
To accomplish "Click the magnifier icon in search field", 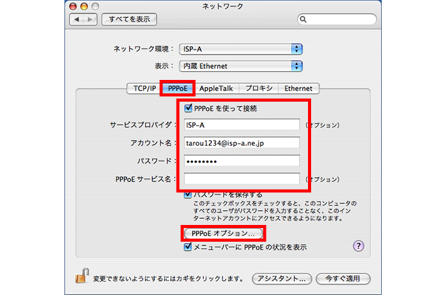I will [x=304, y=20].
